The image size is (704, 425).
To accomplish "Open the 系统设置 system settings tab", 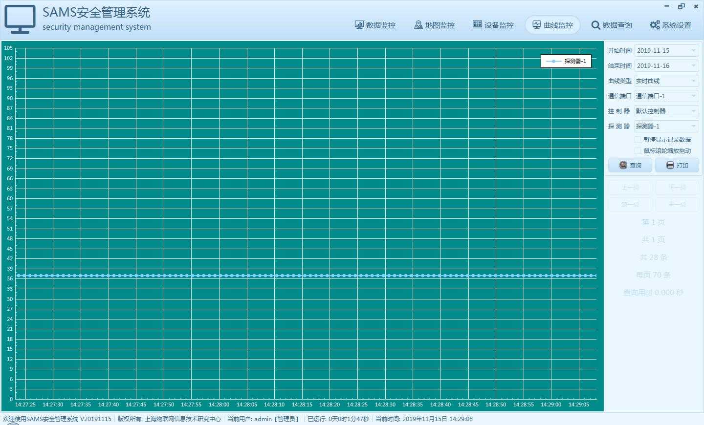I will pyautogui.click(x=671, y=25).
